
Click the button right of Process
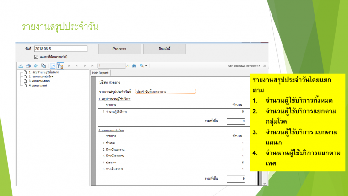tap(164, 49)
